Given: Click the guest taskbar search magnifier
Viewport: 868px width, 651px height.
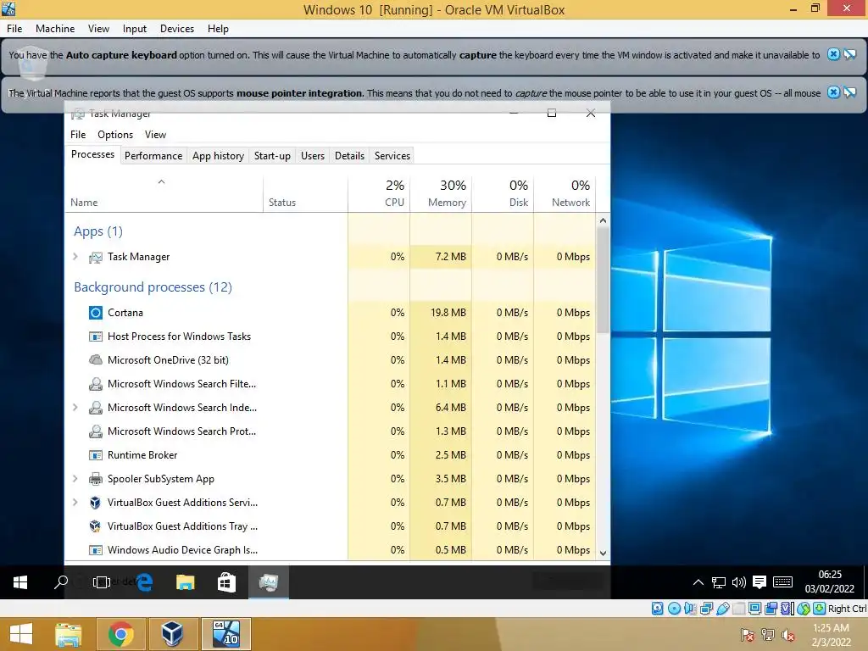Looking at the screenshot, I should pos(61,582).
